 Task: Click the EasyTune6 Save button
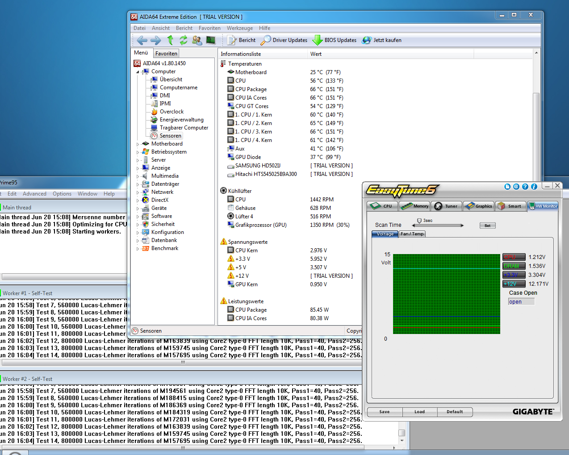[x=385, y=412]
